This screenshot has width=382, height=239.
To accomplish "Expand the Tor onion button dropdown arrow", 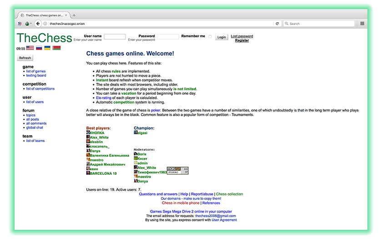I will tap(31, 24).
